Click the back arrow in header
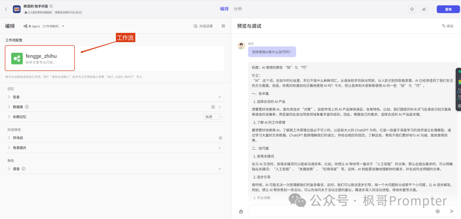Screen dimensions: 461x219 click(x=6, y=9)
